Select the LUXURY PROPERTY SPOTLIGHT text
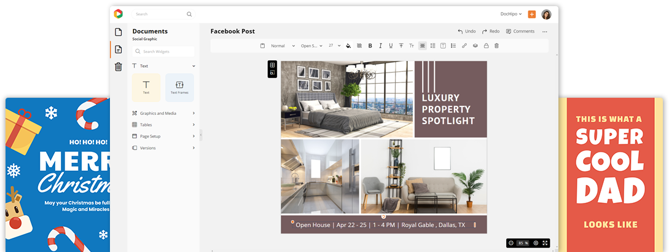Screen dimensions: 669x252 [448, 109]
